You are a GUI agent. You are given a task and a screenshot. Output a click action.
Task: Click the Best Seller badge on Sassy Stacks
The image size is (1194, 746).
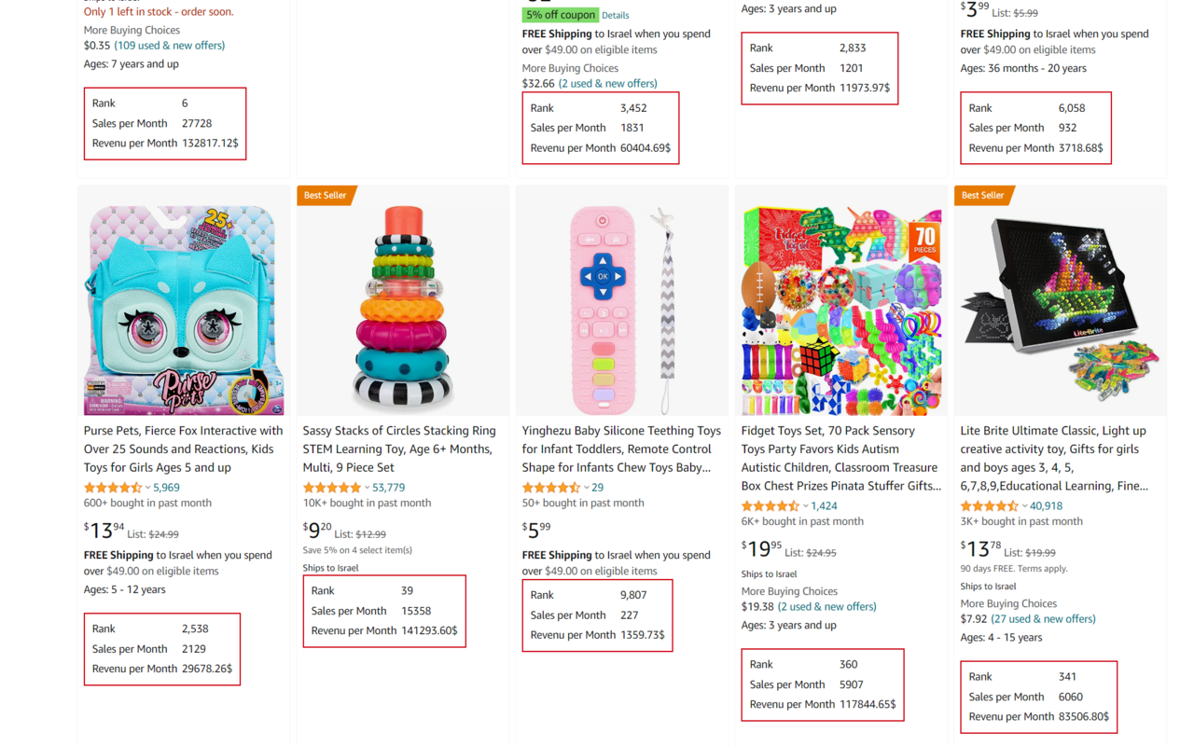point(325,196)
